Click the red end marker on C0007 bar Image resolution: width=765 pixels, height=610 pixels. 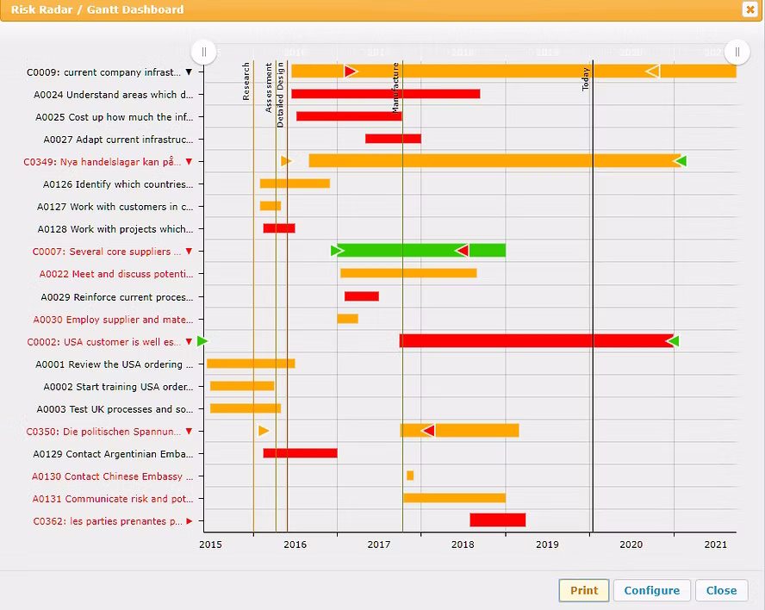(462, 251)
